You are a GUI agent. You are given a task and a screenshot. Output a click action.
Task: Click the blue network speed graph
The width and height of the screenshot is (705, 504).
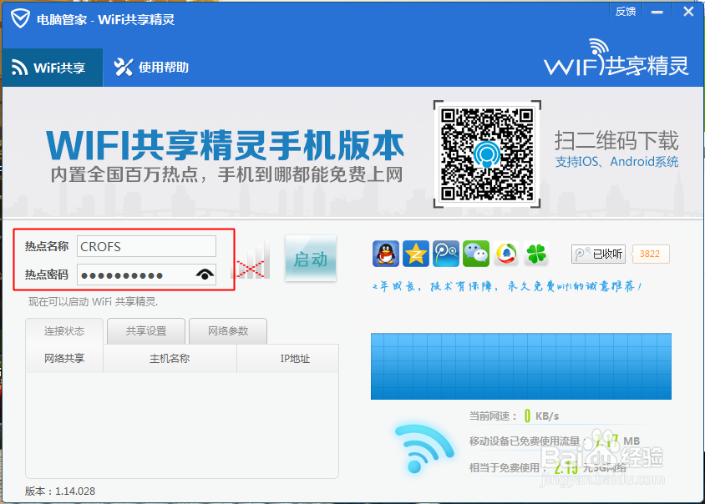[521, 366]
